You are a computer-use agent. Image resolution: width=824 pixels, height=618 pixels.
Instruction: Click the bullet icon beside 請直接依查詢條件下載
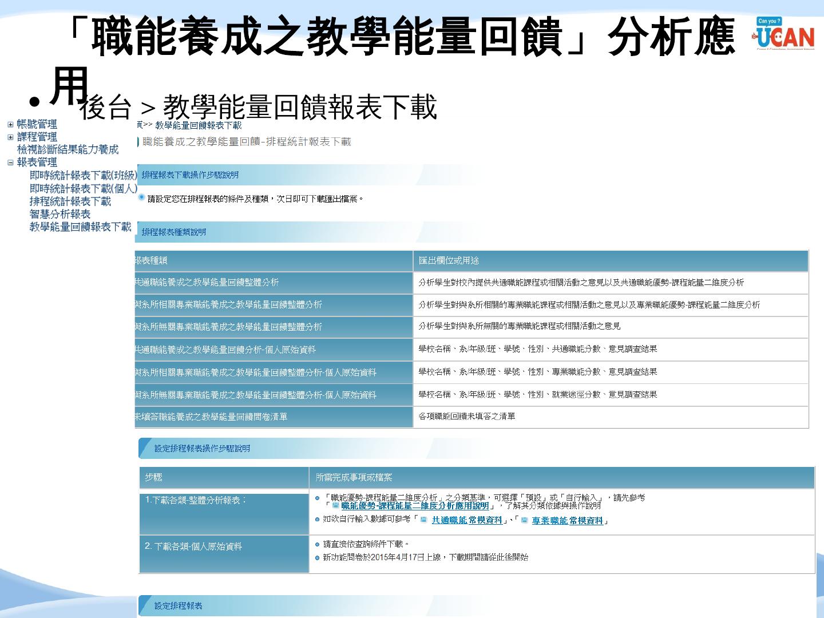click(x=318, y=544)
